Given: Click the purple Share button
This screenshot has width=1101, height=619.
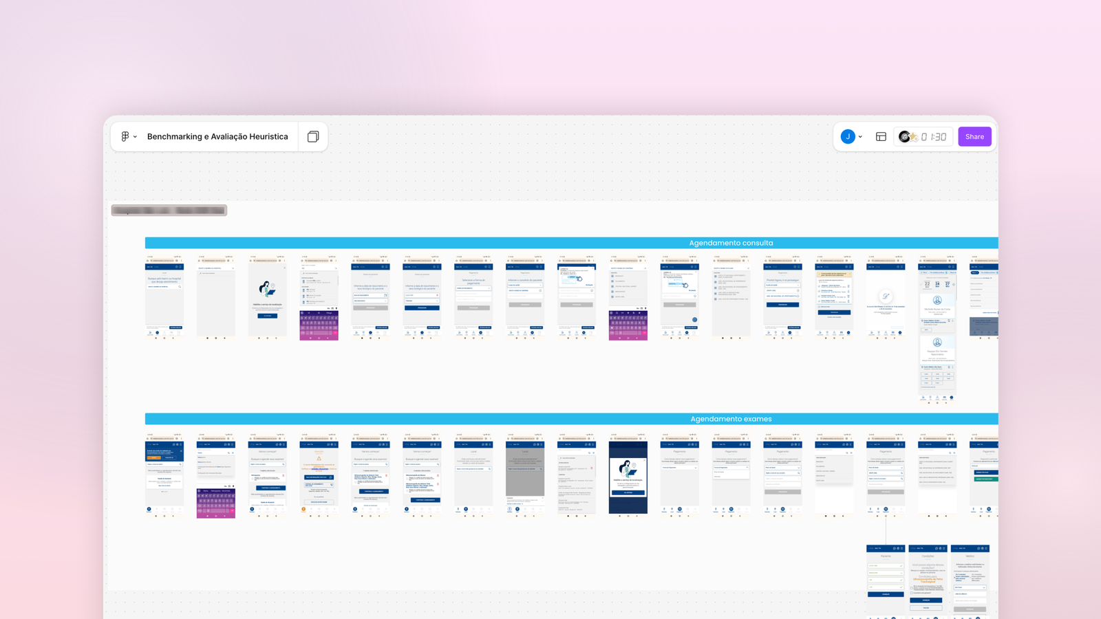Looking at the screenshot, I should 974,137.
